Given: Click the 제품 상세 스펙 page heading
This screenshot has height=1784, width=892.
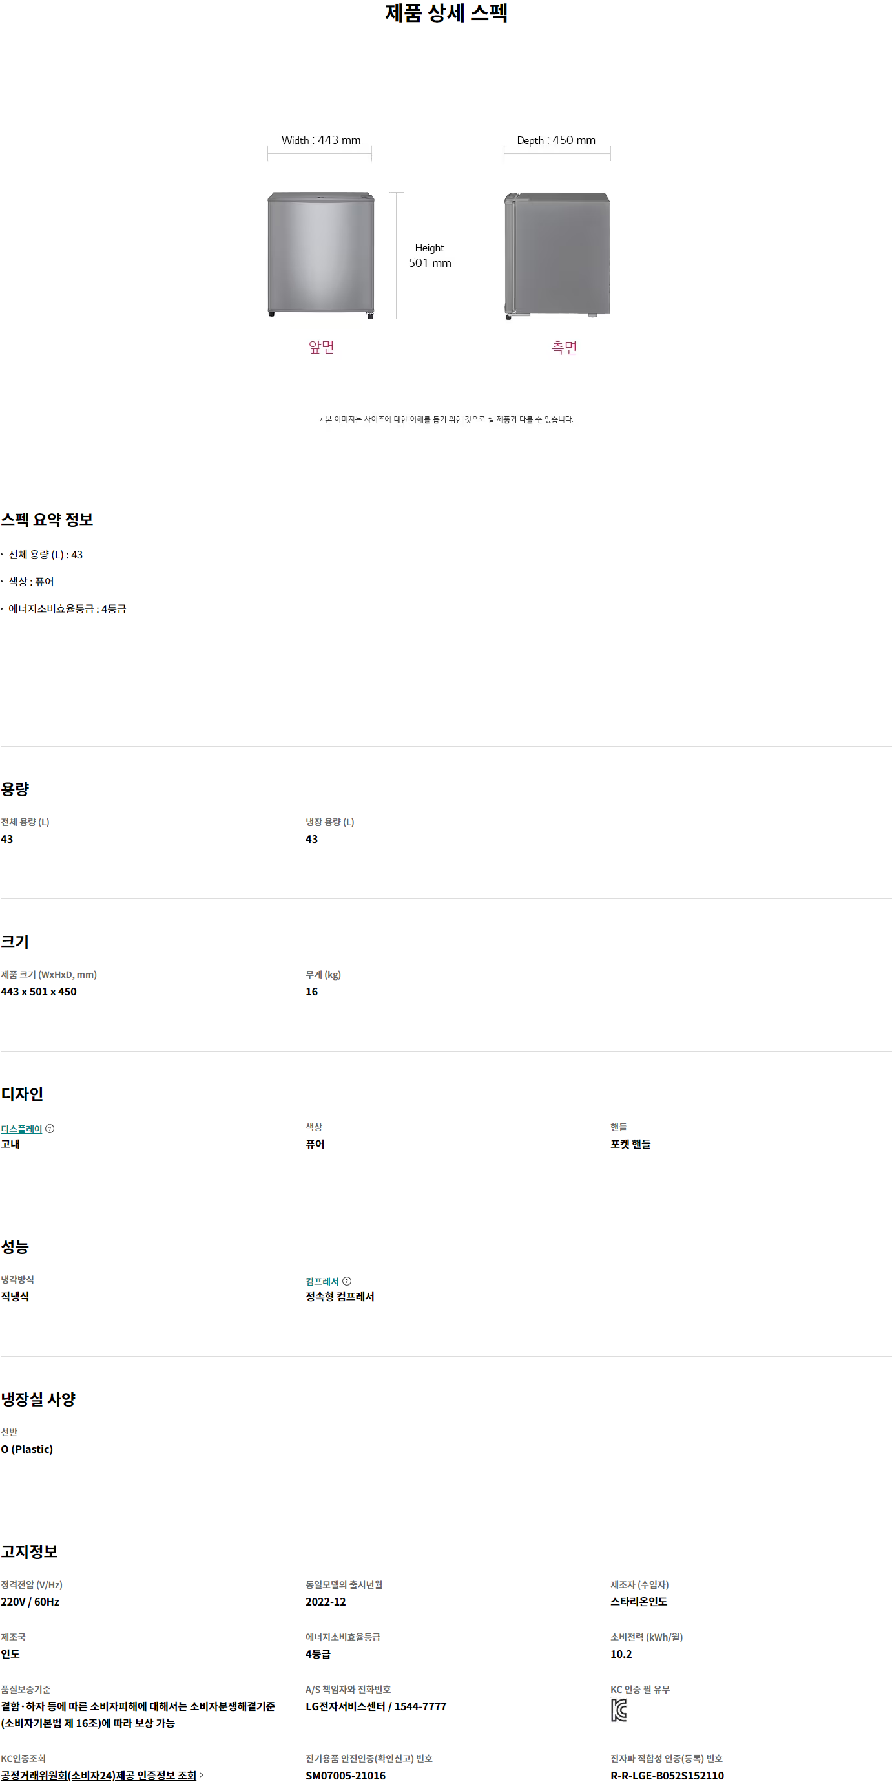Looking at the screenshot, I should coord(446,13).
